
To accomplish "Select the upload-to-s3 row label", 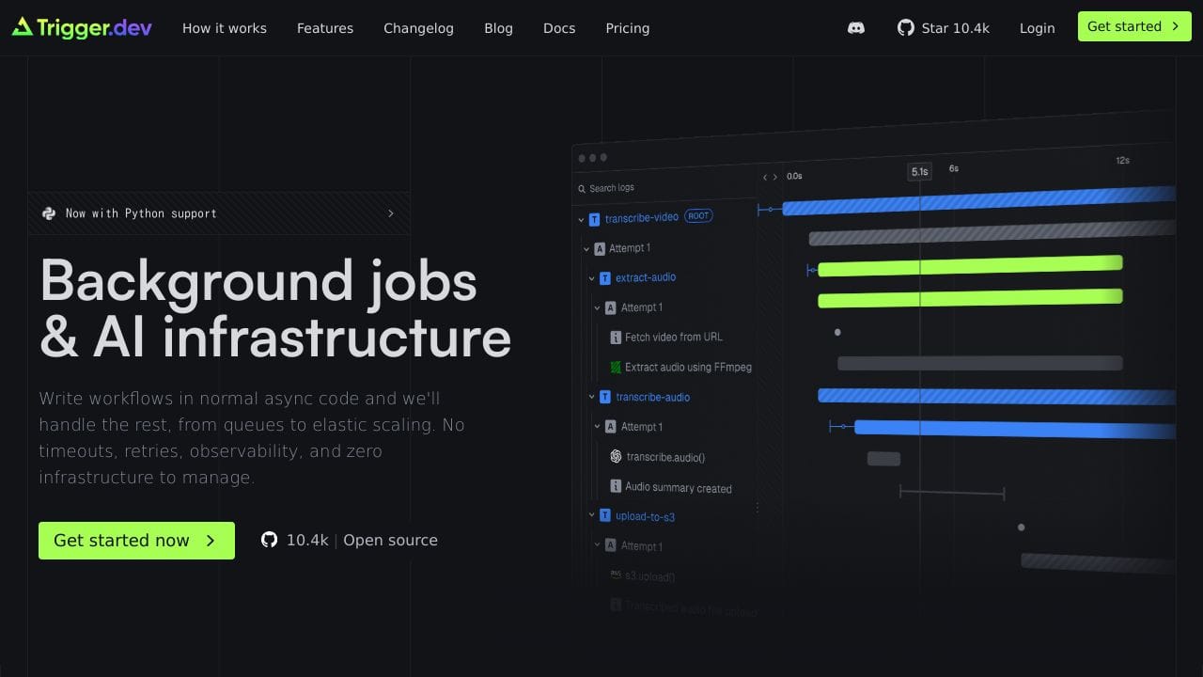I will [646, 516].
